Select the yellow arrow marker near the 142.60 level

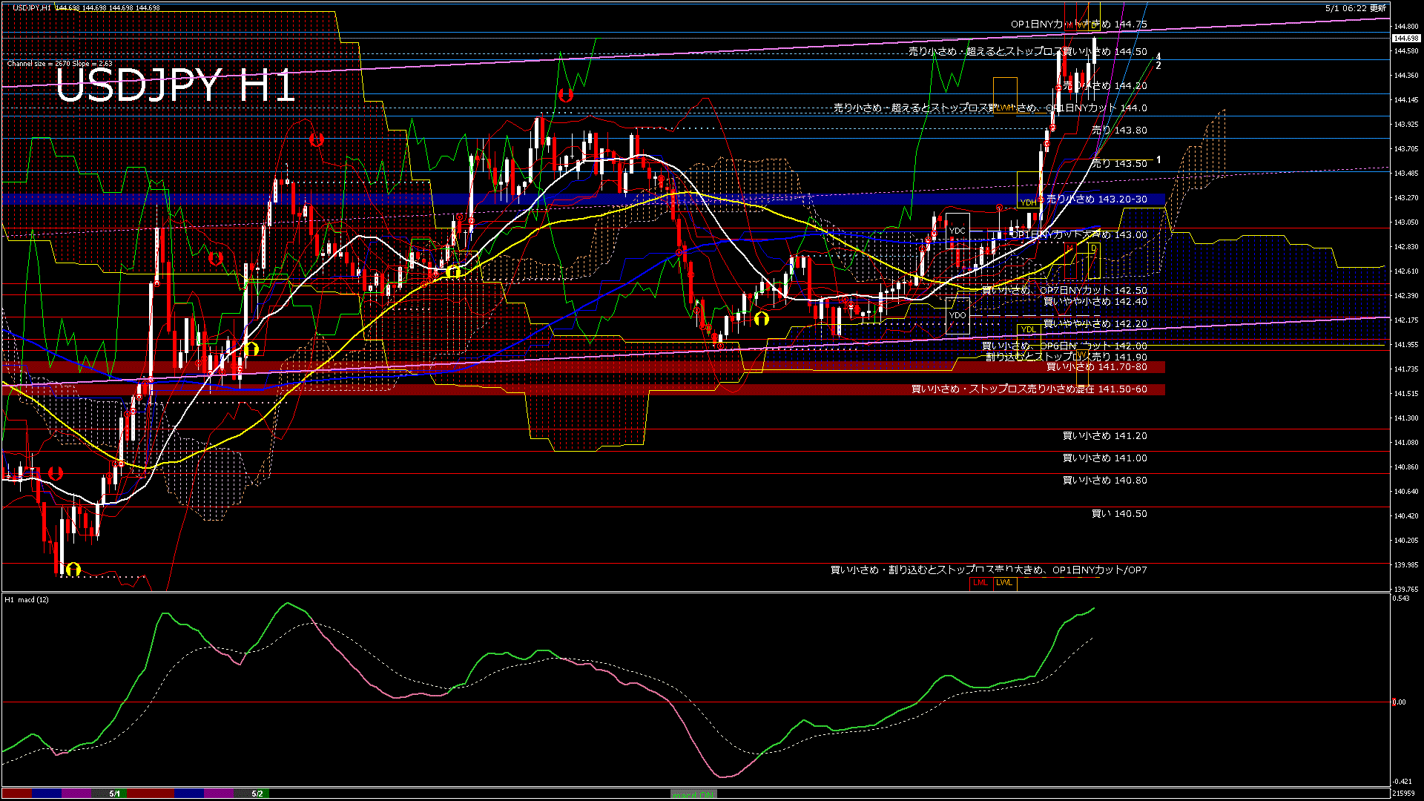click(453, 272)
